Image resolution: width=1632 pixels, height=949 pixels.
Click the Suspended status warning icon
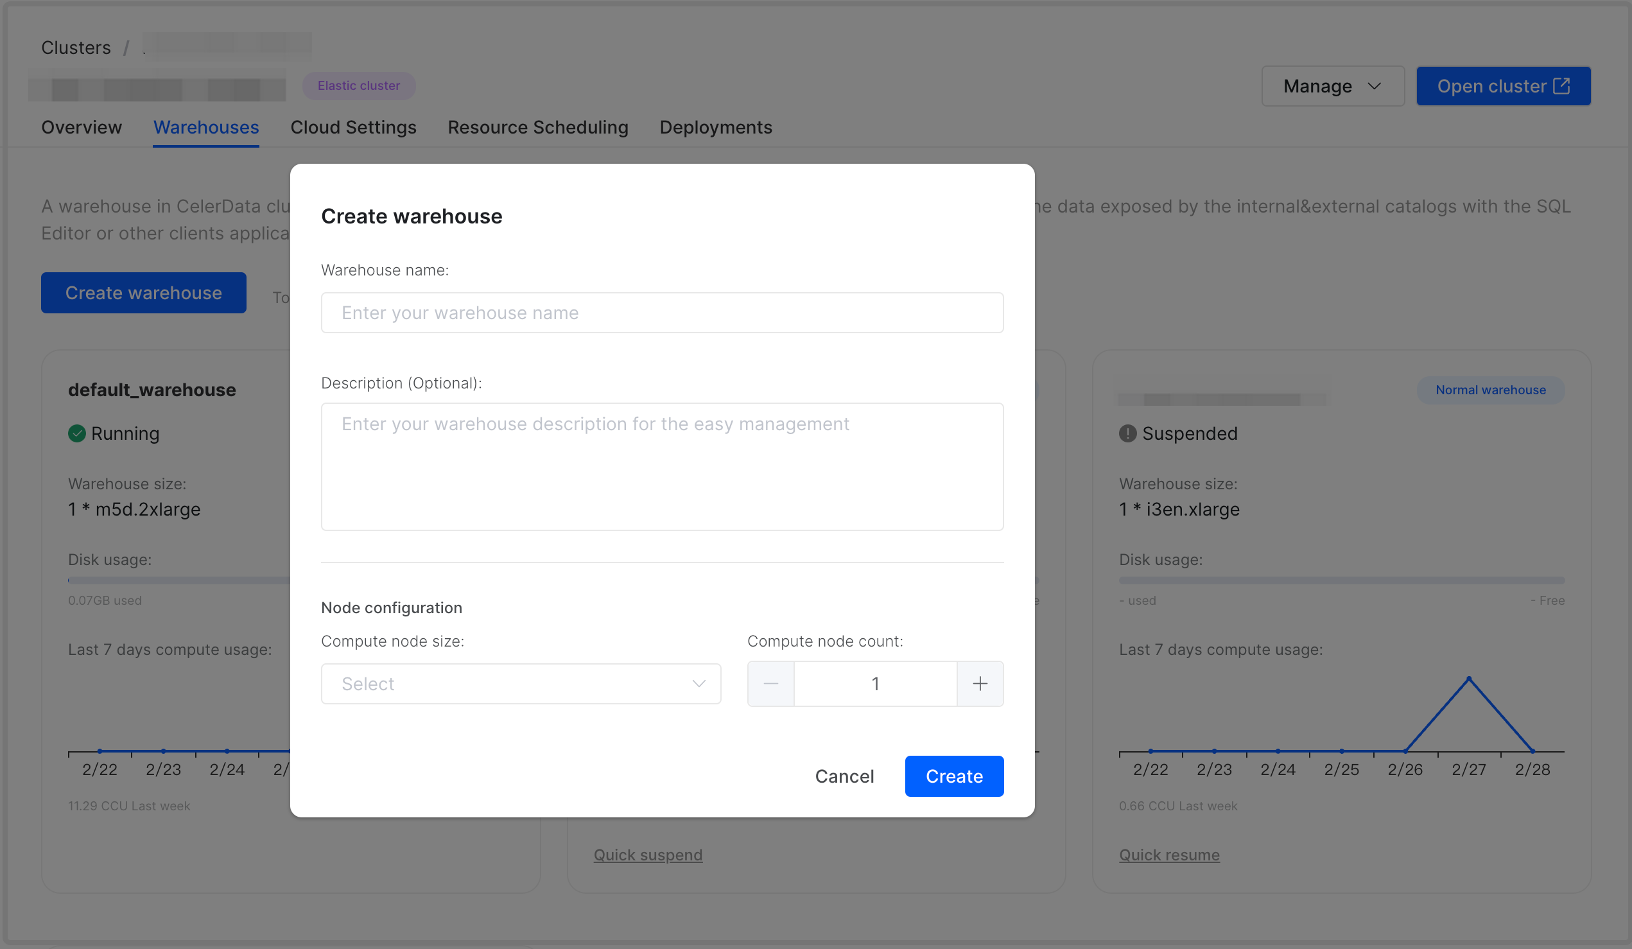[1127, 433]
